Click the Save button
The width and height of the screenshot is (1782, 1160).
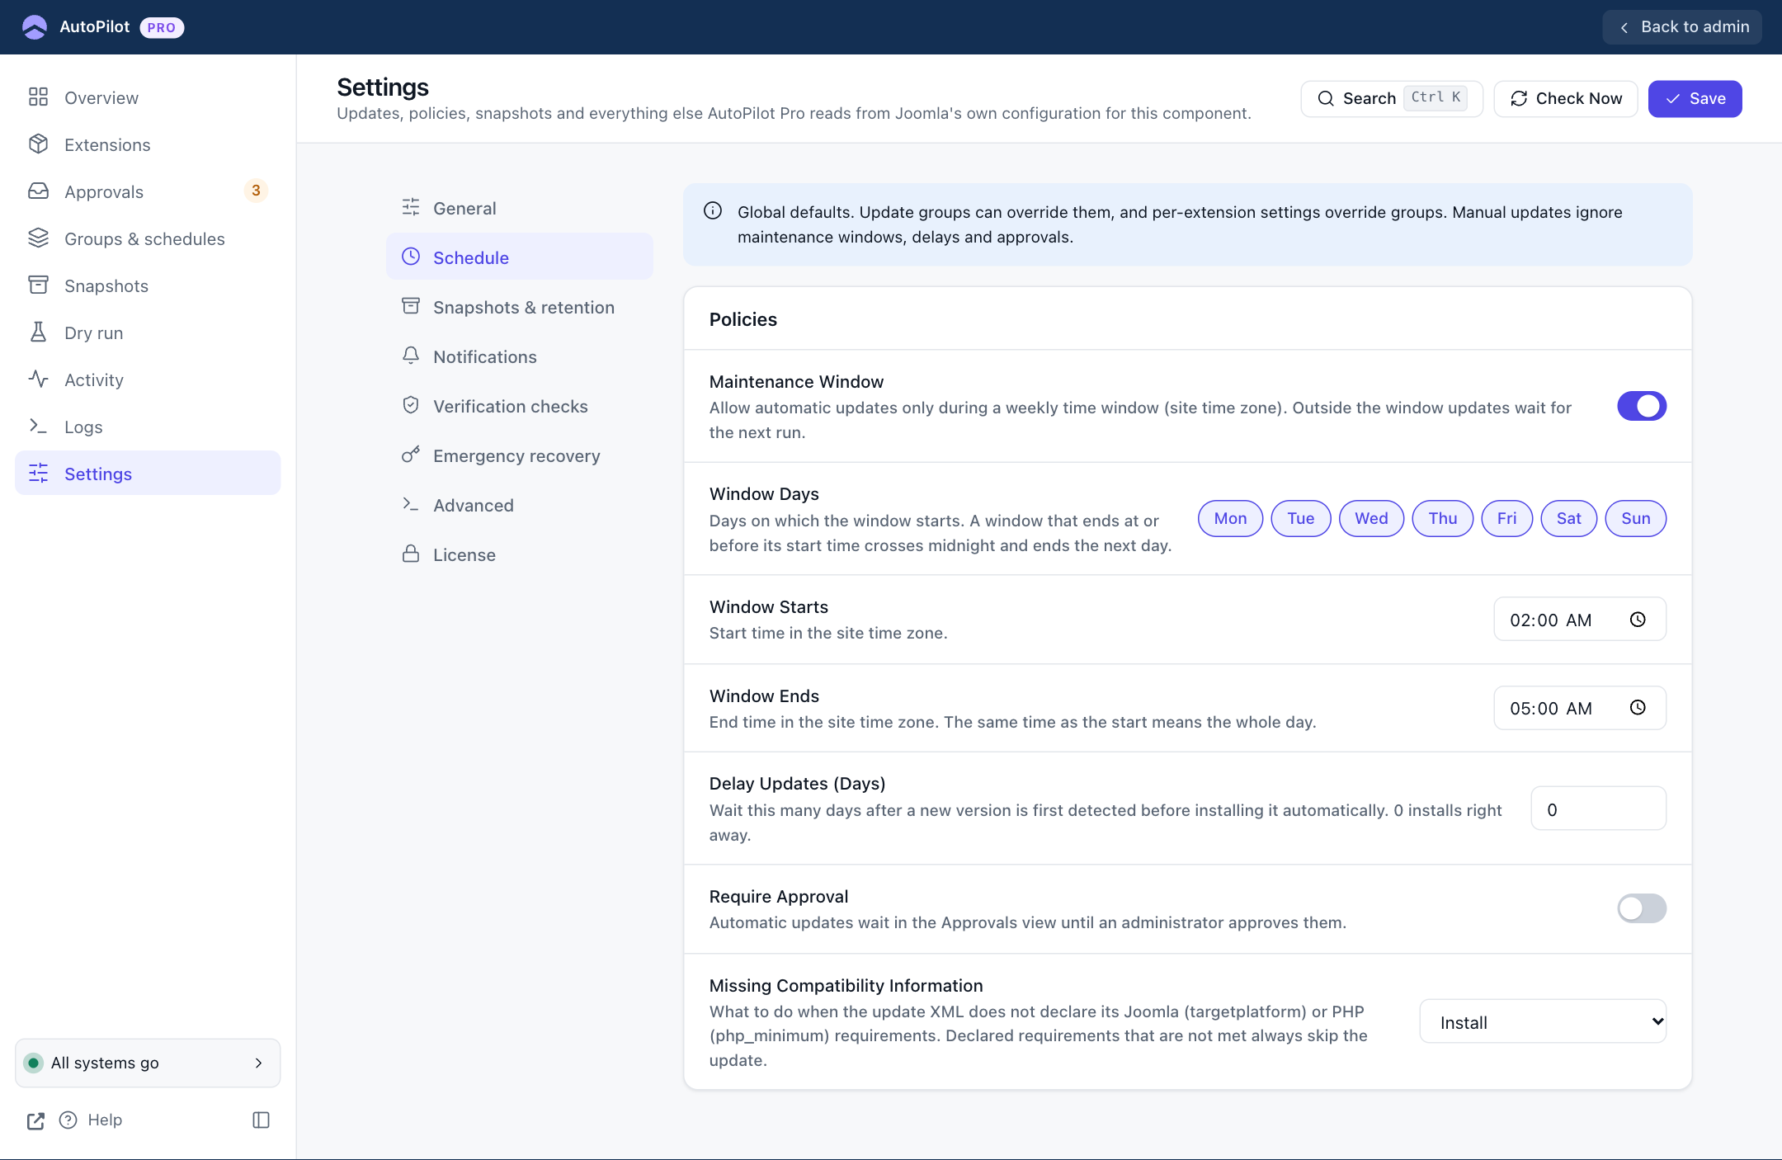pos(1695,98)
